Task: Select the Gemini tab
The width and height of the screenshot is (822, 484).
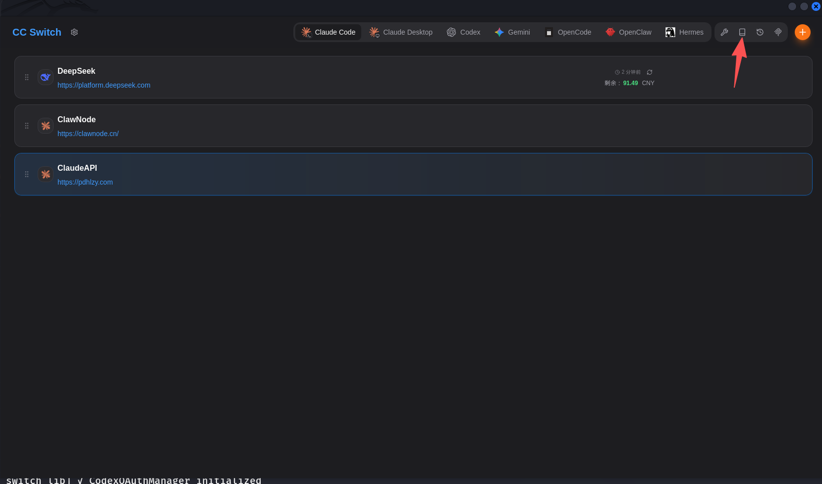Action: (x=512, y=32)
